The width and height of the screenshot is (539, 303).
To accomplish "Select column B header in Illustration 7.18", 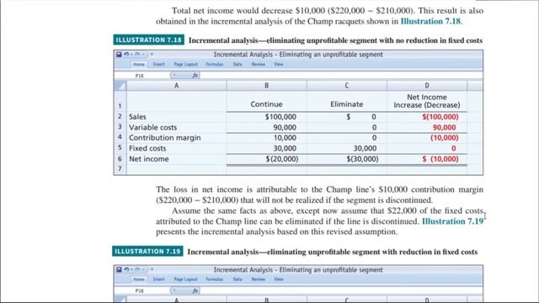I will tap(266, 86).
